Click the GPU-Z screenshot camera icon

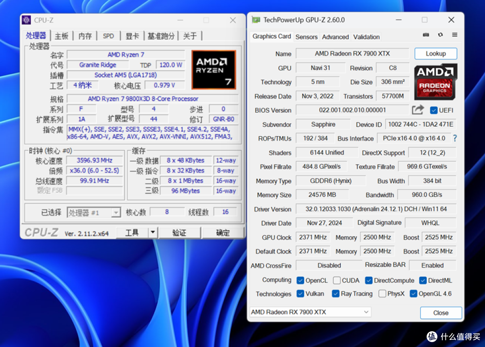426,35
